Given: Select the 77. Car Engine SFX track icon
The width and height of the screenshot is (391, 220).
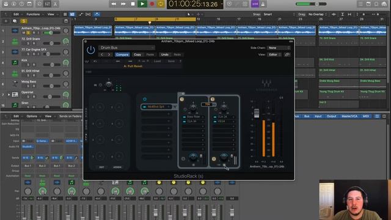Looking at the screenshot, I should coord(15,52).
